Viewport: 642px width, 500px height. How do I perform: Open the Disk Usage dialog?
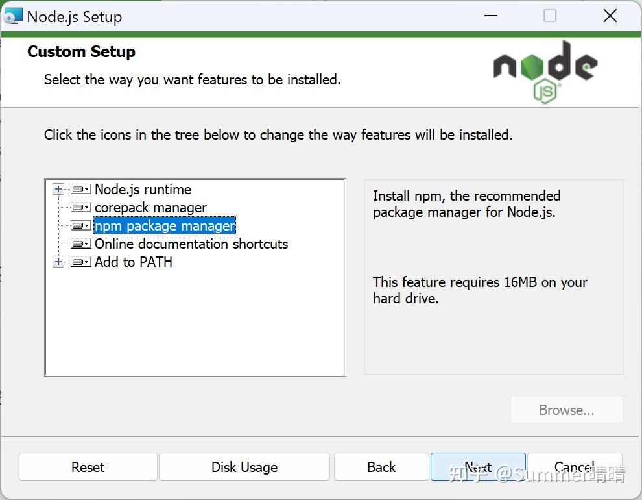(x=244, y=467)
